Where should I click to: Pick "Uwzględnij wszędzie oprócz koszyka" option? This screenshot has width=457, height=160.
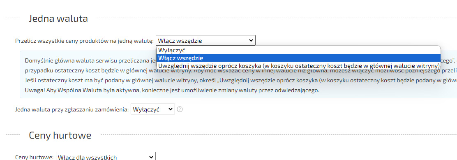[298, 65]
